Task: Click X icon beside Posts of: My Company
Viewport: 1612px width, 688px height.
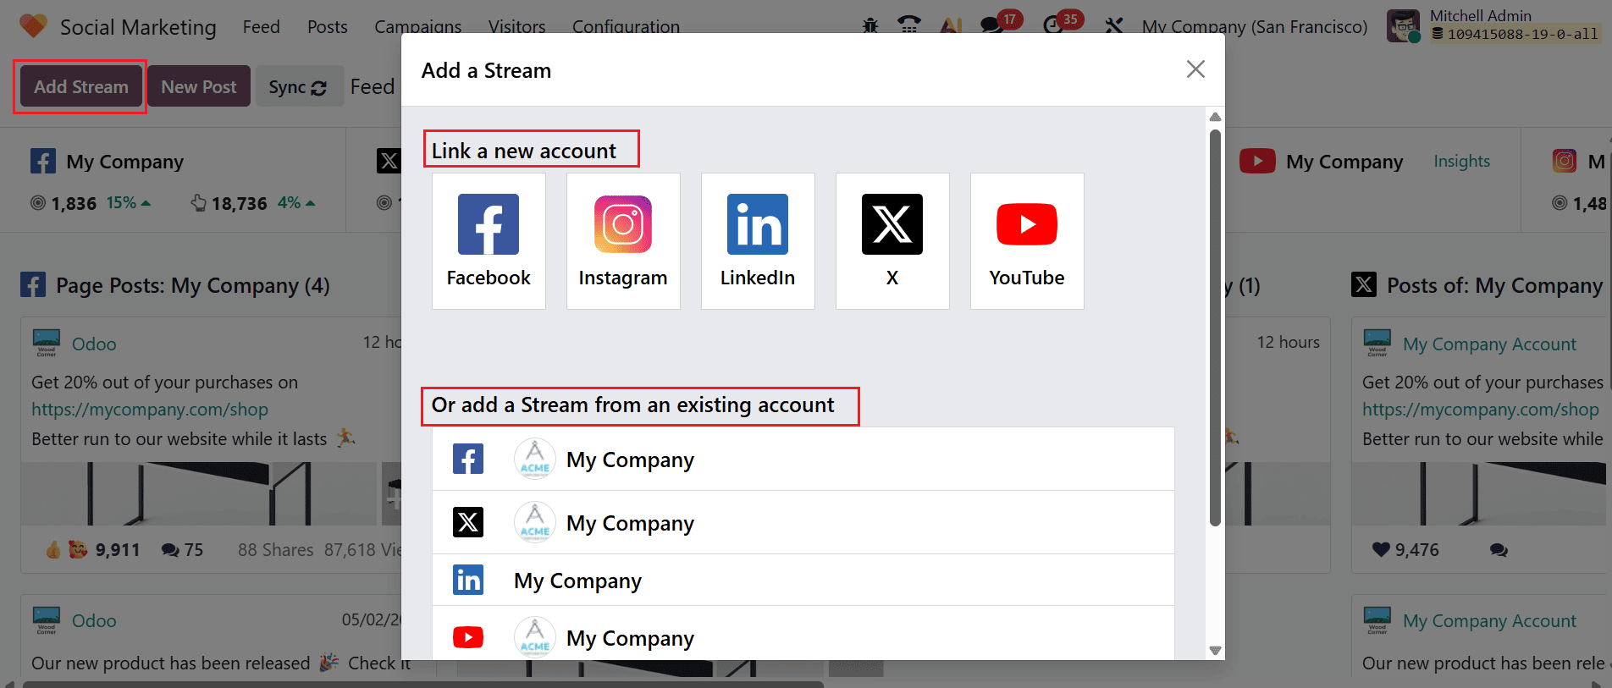Action: pos(1364,284)
